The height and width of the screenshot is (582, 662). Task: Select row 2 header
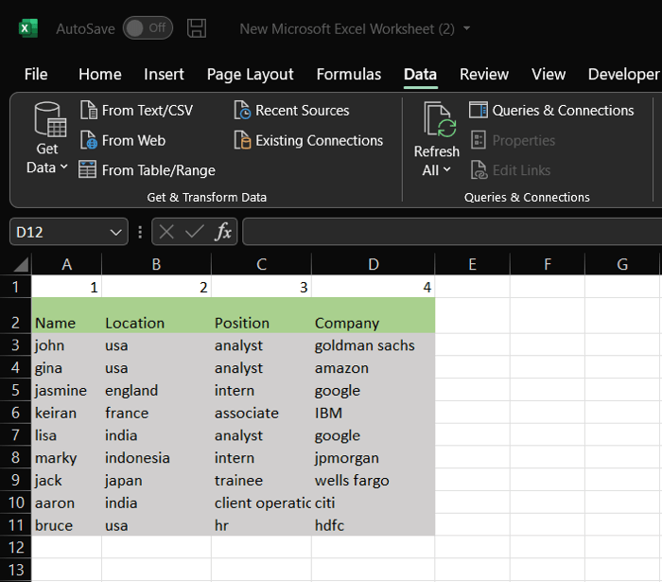[x=16, y=315]
